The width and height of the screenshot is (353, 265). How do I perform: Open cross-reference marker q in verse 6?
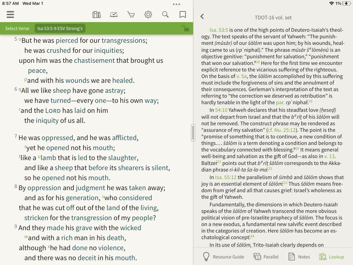pyautogui.click(x=20, y=90)
